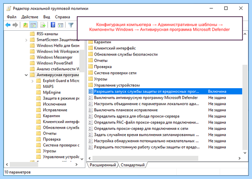Click the right pane horizontal scrollbar thumb
This screenshot has height=179, width=252.
(145, 158)
